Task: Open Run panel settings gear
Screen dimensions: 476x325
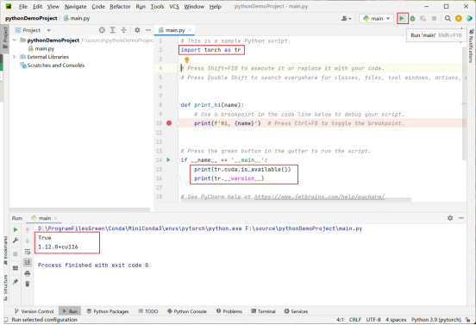Action: tap(450, 218)
